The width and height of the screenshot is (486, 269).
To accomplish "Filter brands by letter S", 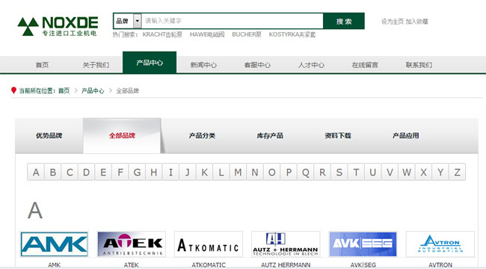I will [339, 172].
